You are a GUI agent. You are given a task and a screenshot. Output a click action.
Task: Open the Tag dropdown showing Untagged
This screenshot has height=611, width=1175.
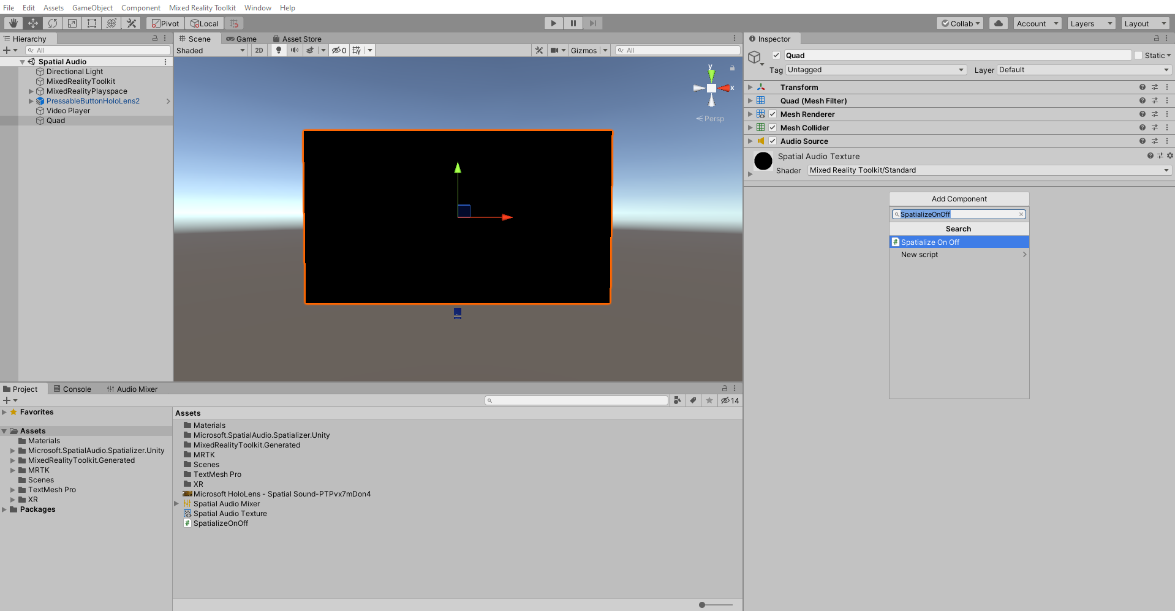point(875,70)
